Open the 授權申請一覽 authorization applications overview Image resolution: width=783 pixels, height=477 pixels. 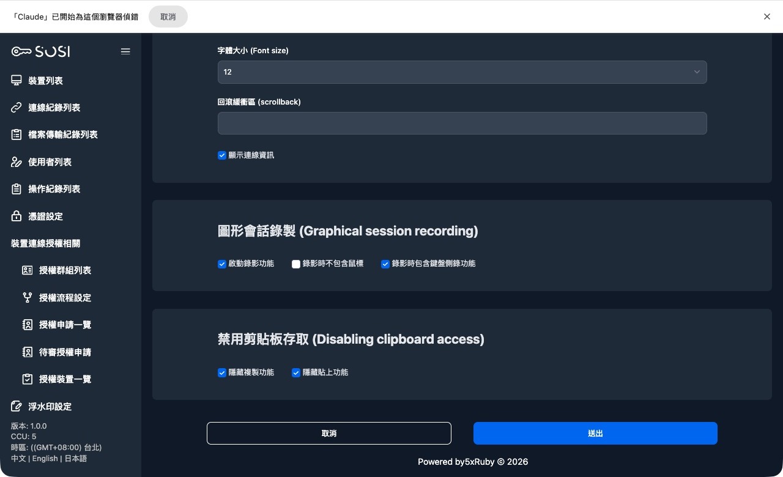point(65,325)
